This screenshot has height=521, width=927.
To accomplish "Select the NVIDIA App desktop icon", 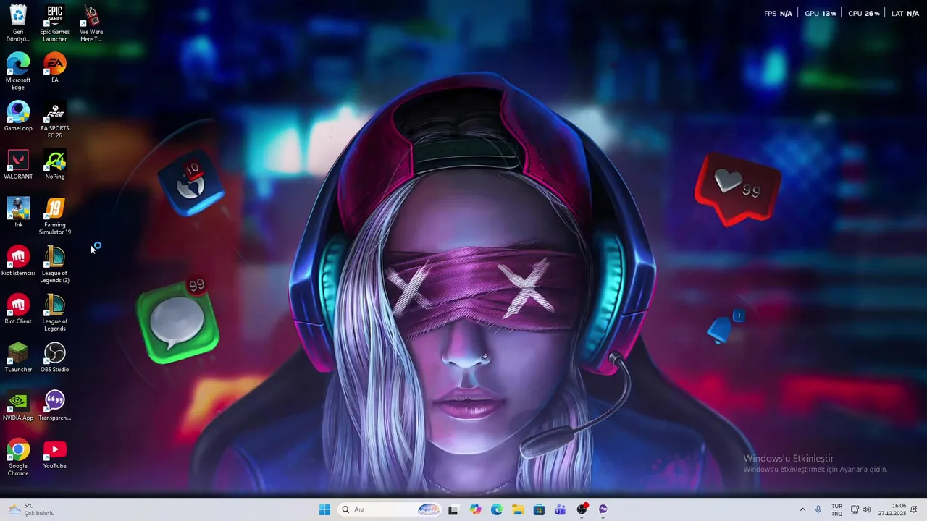I will [x=18, y=406].
